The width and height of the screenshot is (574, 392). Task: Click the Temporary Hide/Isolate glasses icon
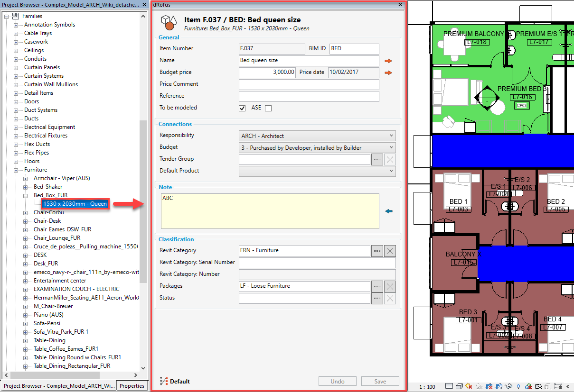[x=508, y=386]
